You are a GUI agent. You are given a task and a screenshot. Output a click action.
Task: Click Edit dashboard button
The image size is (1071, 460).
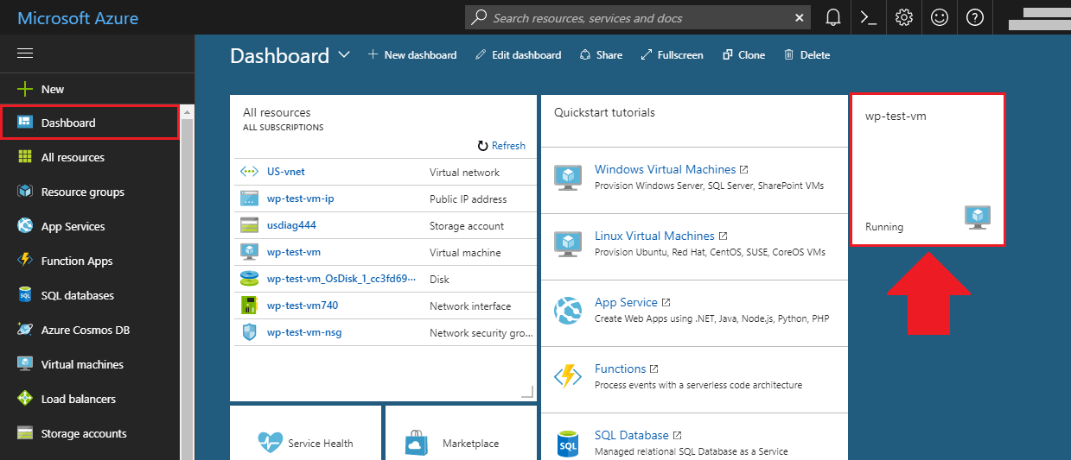tap(519, 54)
